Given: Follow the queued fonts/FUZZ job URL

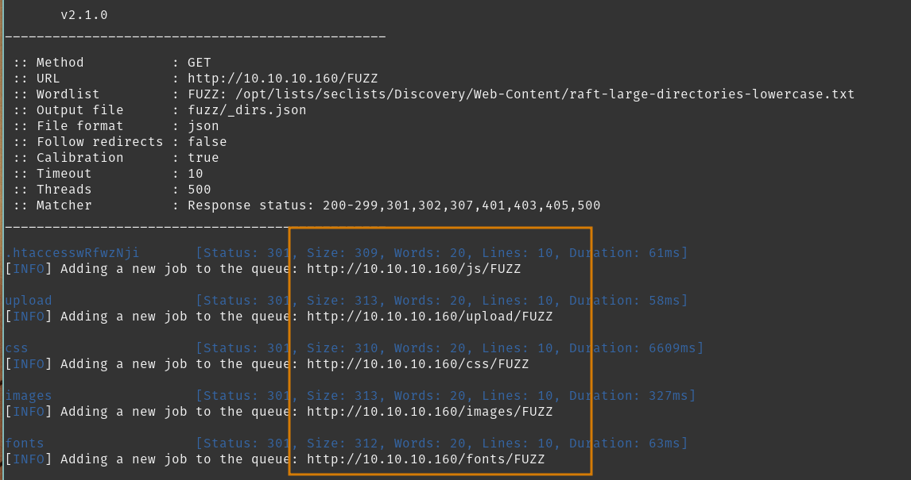Looking at the screenshot, I should (x=425, y=459).
